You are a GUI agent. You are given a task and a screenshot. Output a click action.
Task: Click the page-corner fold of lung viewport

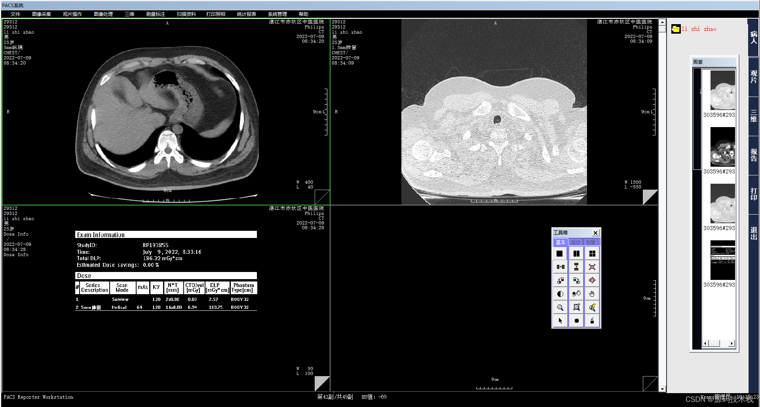650,197
